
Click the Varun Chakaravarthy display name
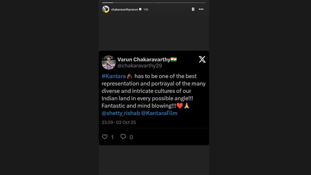[x=143, y=59]
